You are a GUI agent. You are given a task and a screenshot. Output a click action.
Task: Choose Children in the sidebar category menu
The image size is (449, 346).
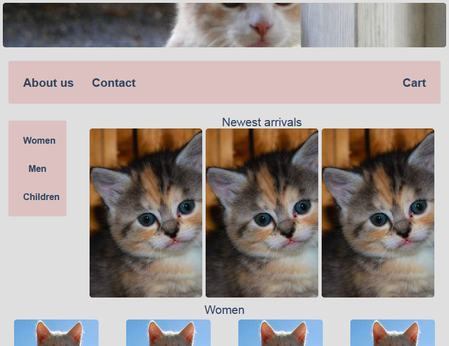point(41,197)
